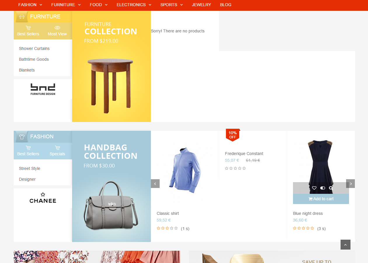Viewport: 368px width, 263px height.
Task: Expand the ELECTRONICS dropdown menu
Action: pos(134,5)
